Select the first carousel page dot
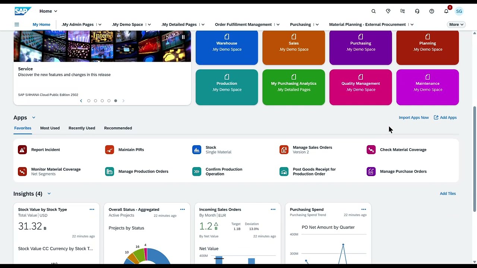Image resolution: width=477 pixels, height=268 pixels. click(89, 101)
